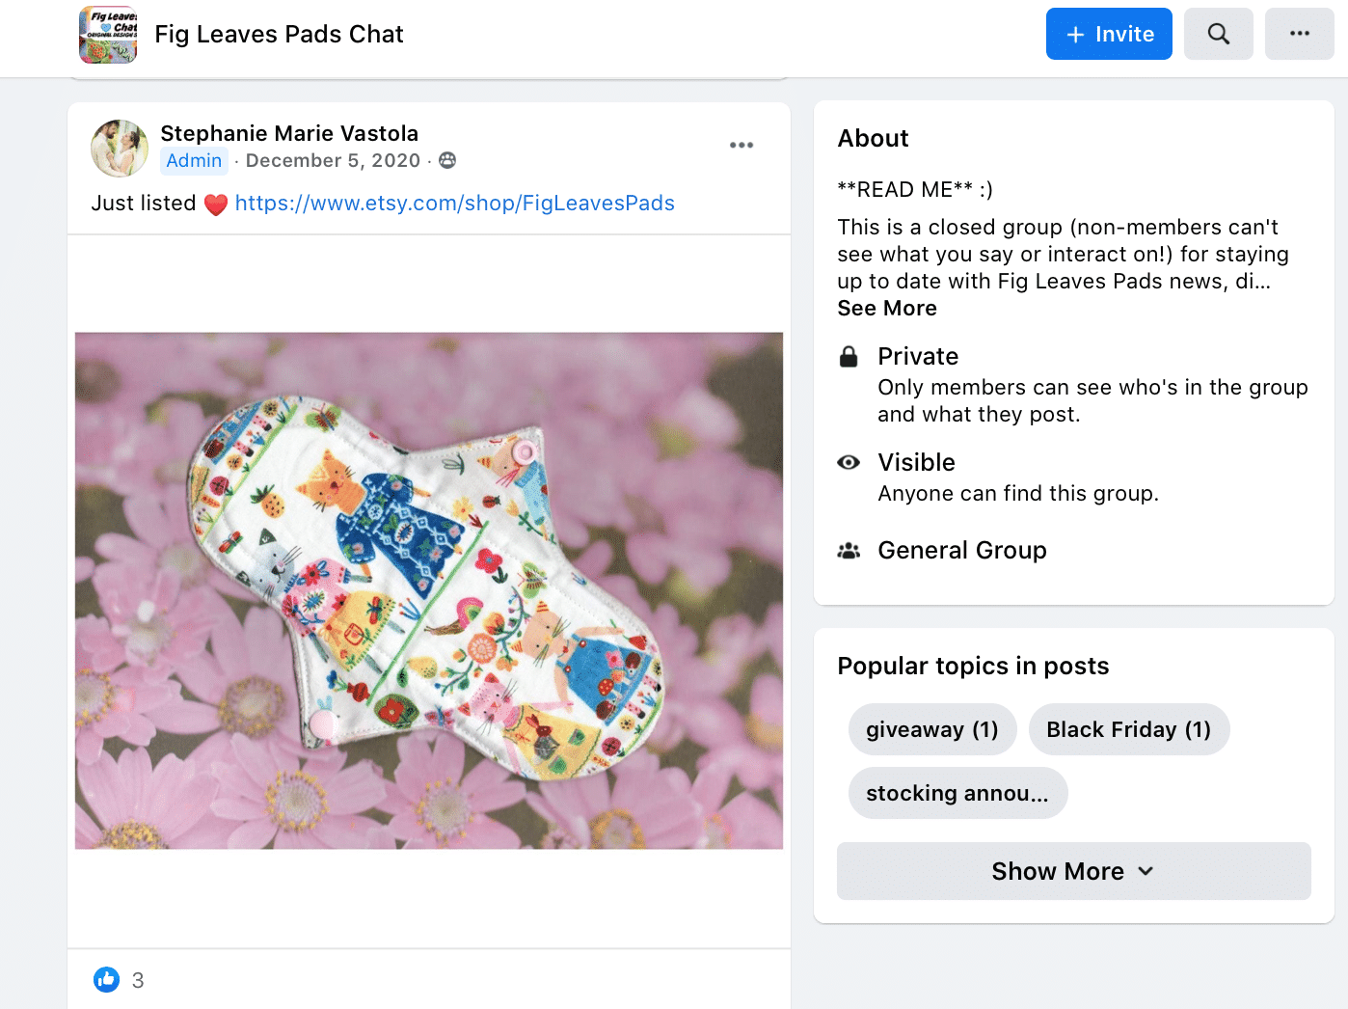Open the group more options ellipsis
This screenshot has height=1009, width=1348.
[1299, 34]
